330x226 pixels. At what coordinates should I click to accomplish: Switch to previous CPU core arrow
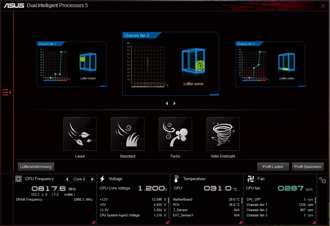[x=67, y=179]
